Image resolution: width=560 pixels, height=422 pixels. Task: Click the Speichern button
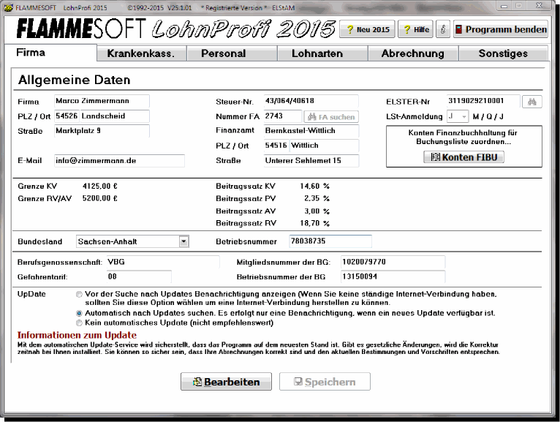[x=325, y=382]
